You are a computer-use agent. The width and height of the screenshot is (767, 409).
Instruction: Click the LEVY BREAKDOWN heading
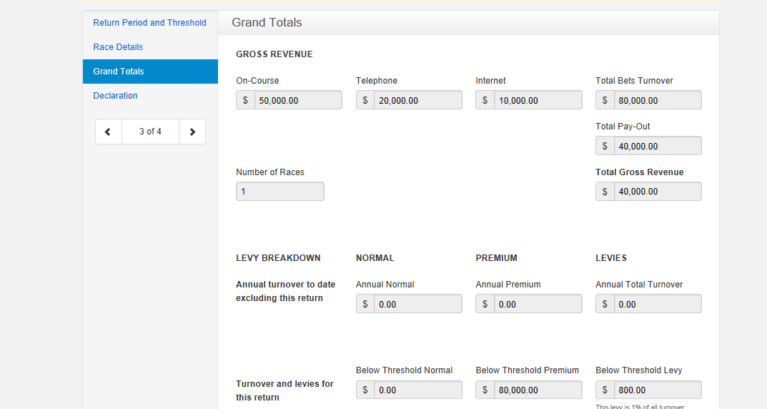[x=278, y=258]
